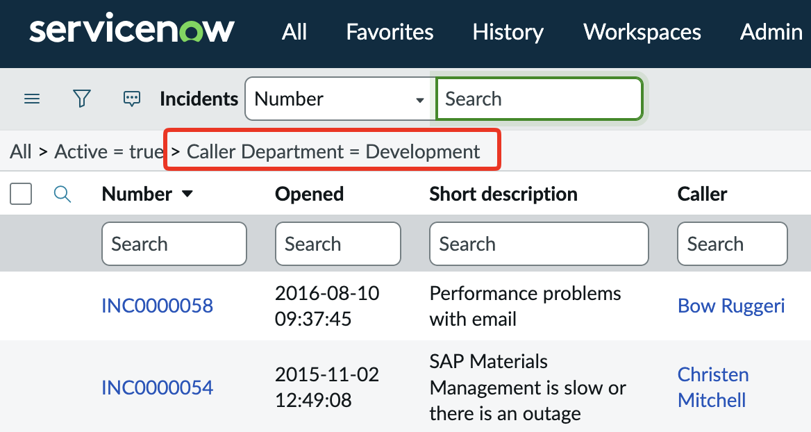The width and height of the screenshot is (811, 432).
Task: Toggle the select-all rows checkbox
Action: 21,194
